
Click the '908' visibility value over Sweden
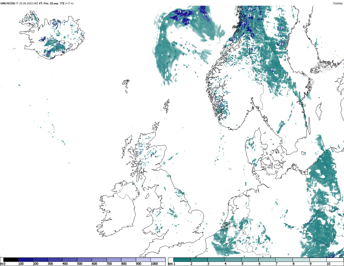point(268,41)
